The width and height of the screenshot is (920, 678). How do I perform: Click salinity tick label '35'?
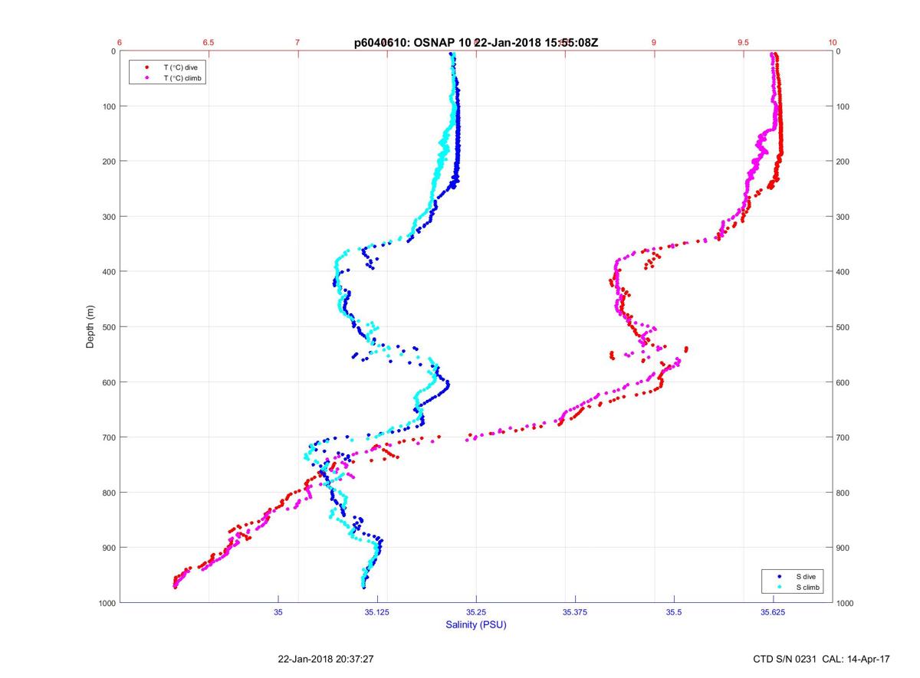click(x=278, y=612)
